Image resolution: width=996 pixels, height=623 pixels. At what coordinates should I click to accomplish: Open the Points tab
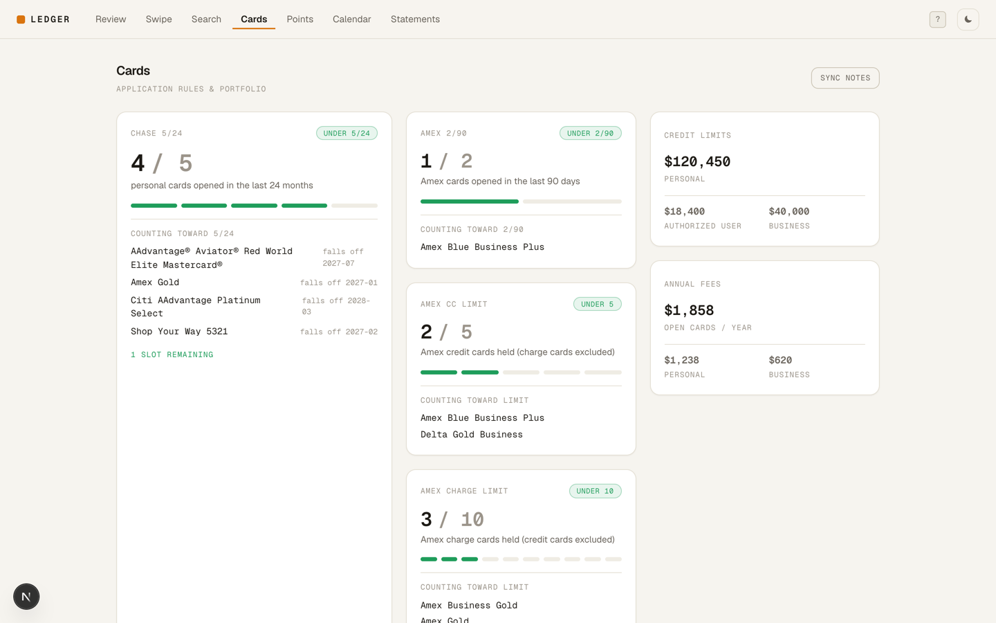299,19
